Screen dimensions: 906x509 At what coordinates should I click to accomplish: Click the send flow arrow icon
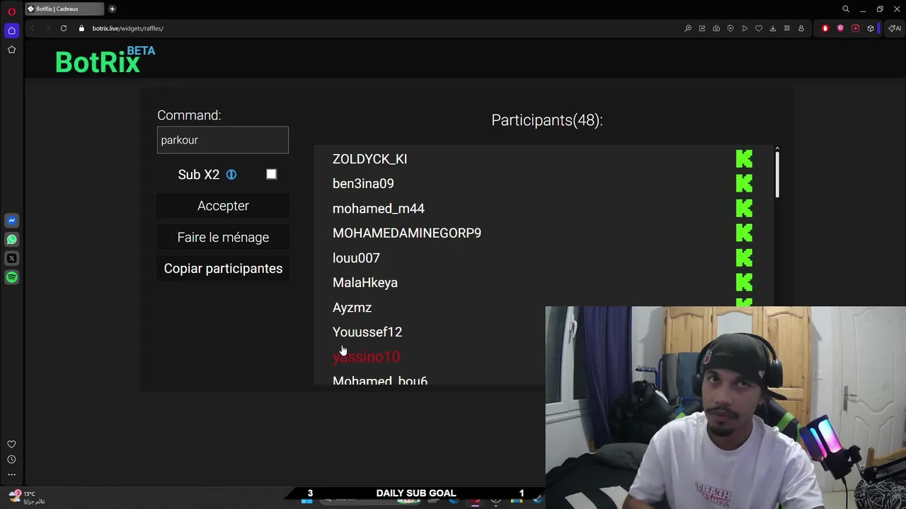tap(745, 28)
